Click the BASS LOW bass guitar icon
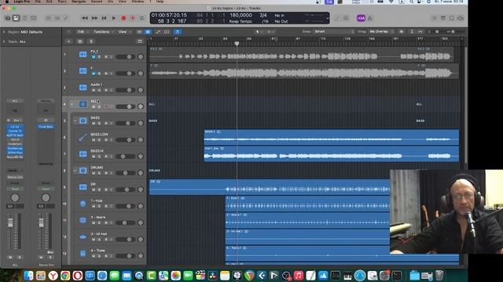The width and height of the screenshot is (503, 282). click(x=83, y=138)
